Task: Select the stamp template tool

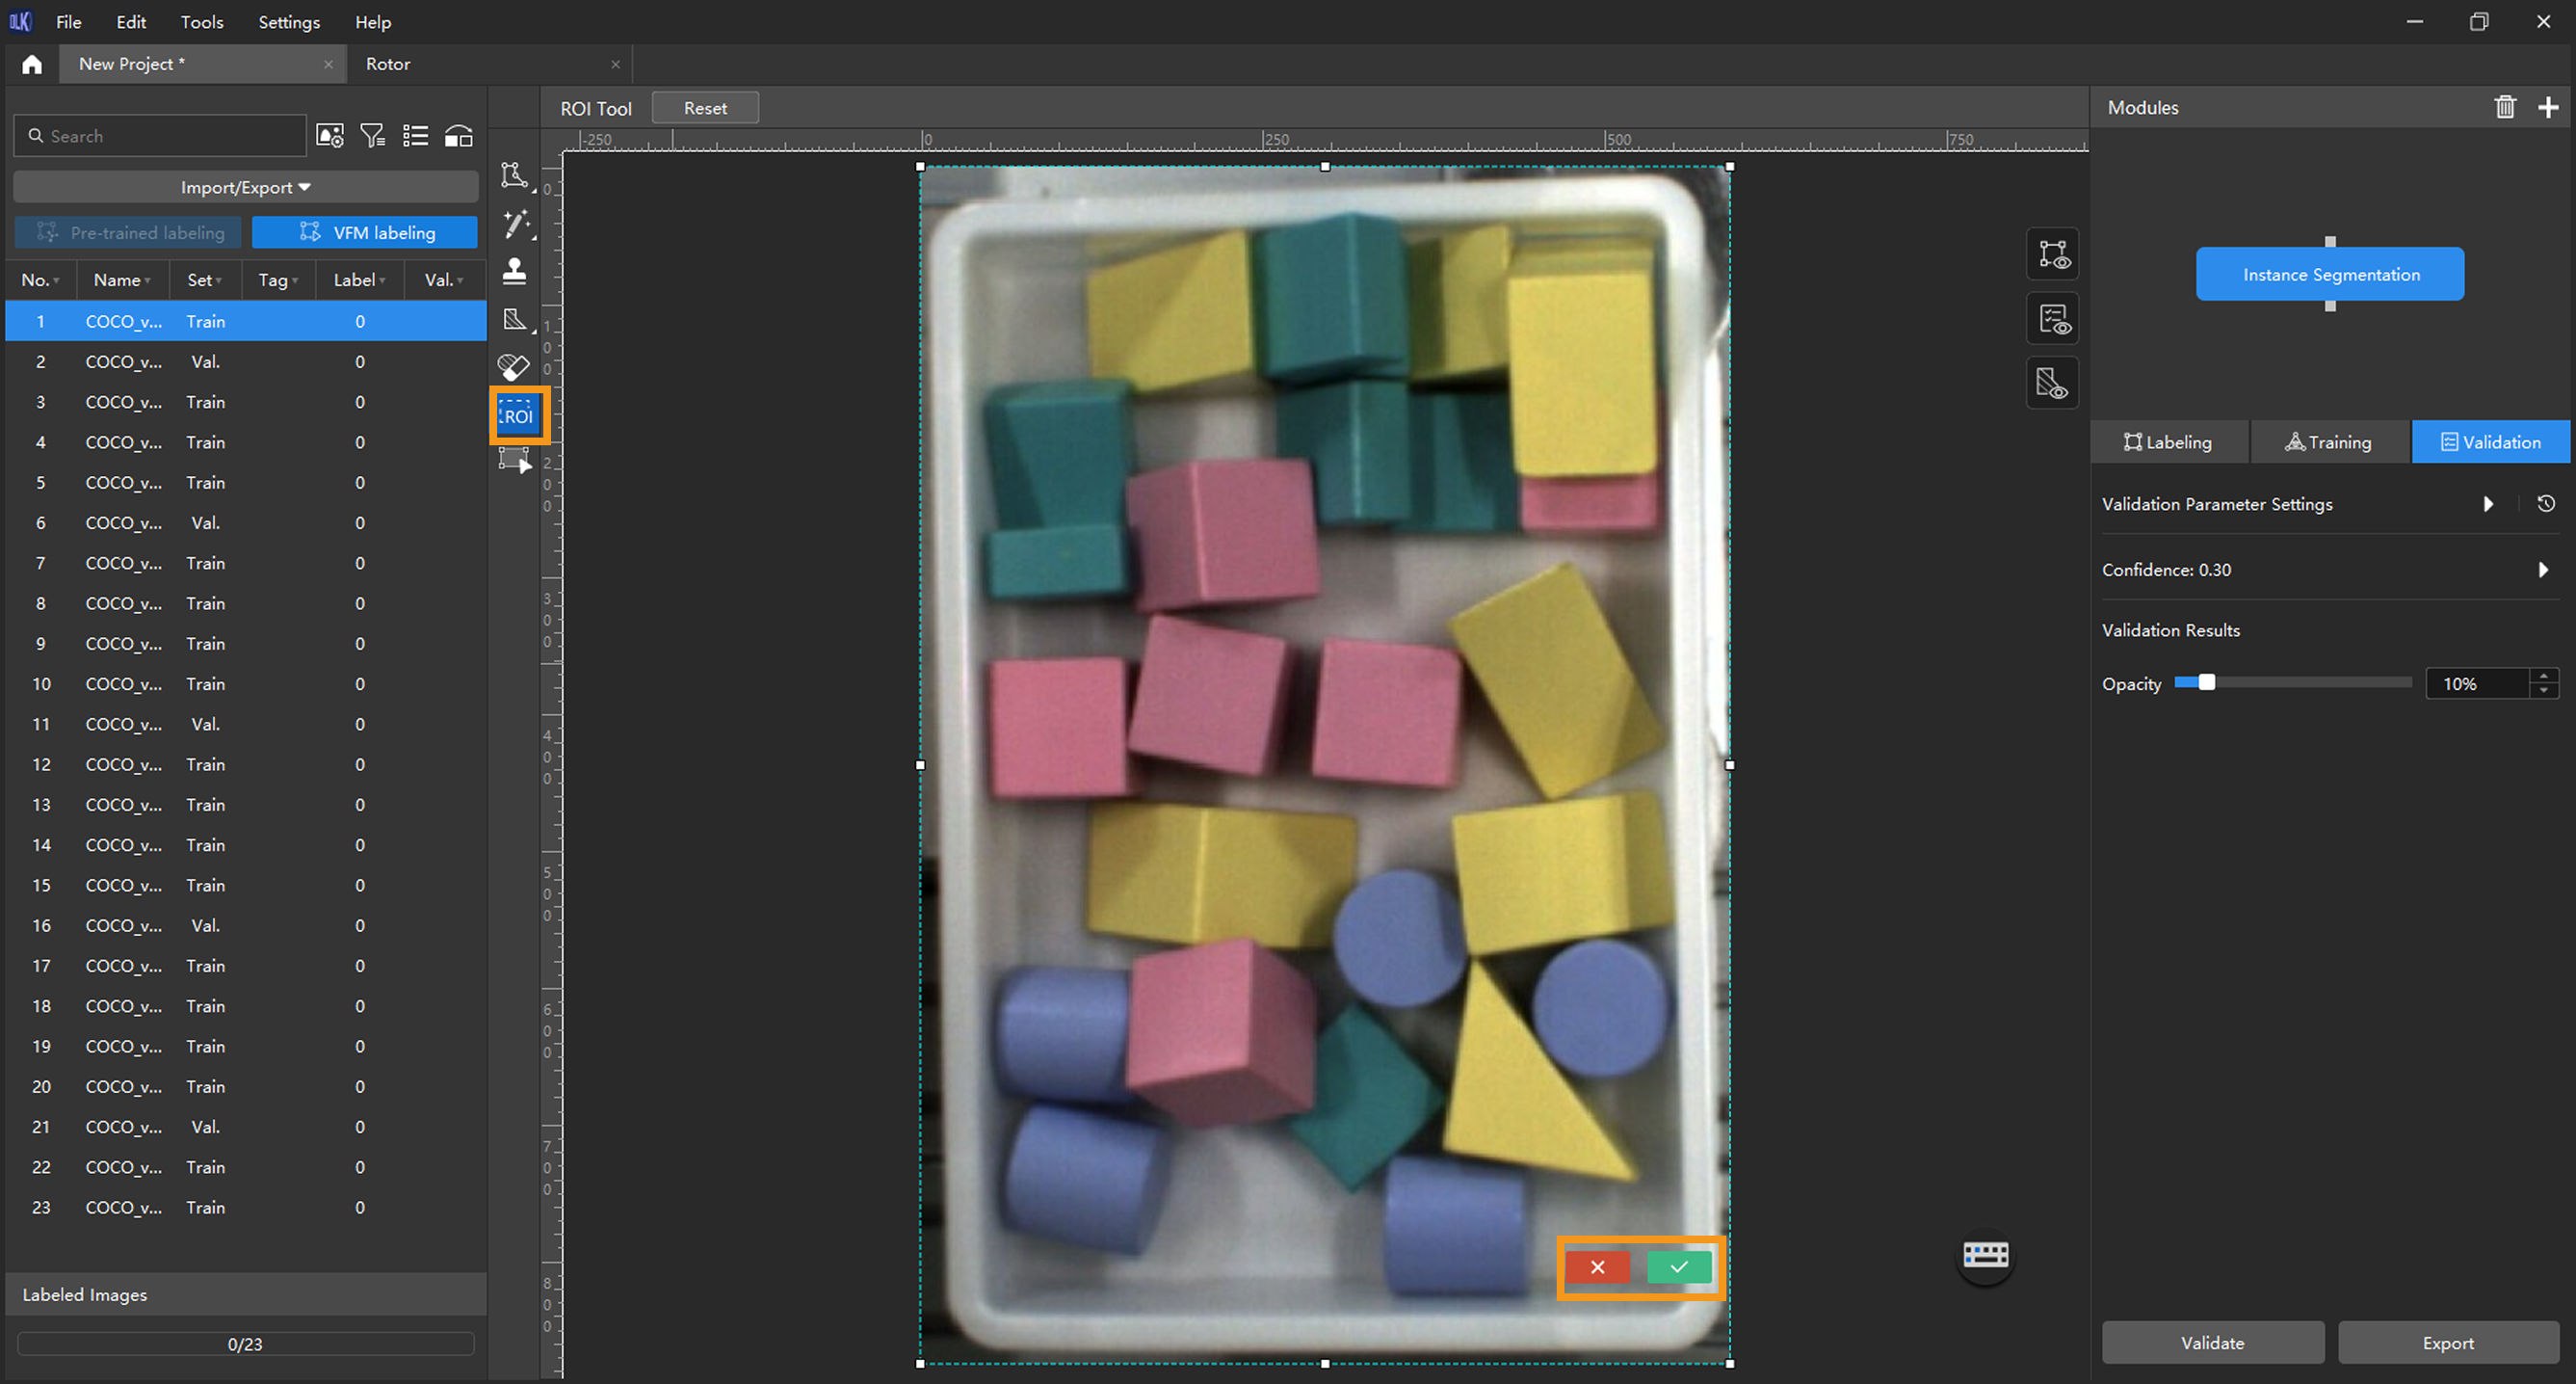Action: (514, 271)
